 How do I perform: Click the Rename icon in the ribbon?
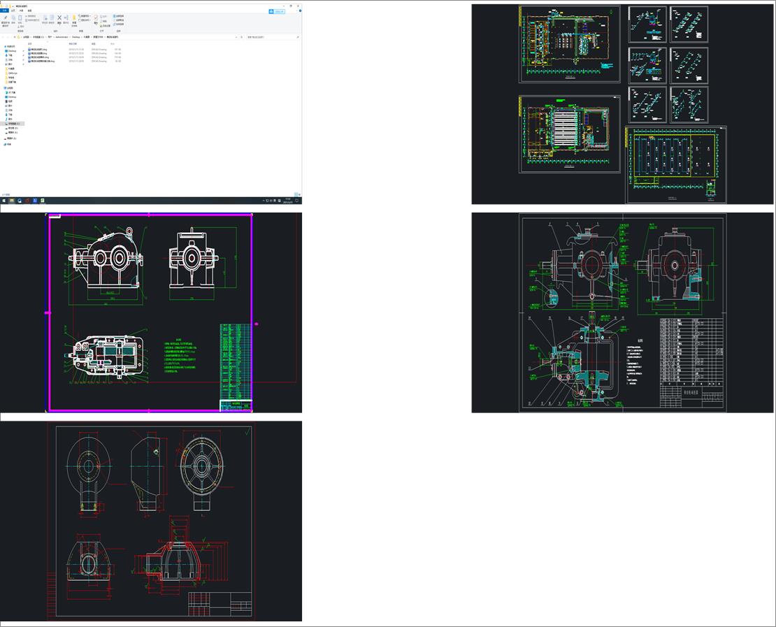click(x=66, y=19)
